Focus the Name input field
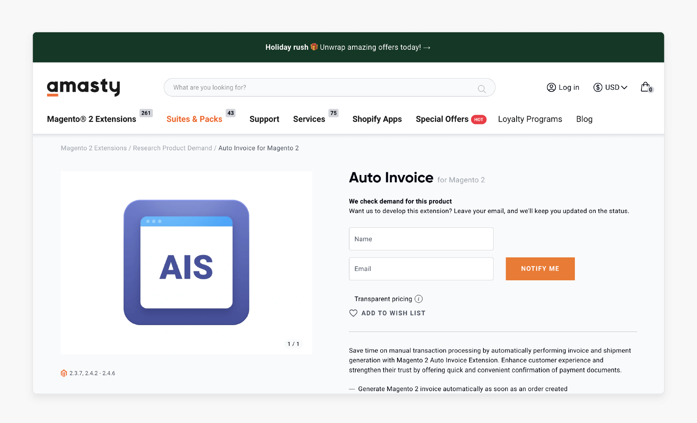Screen dimensions: 697x423 421,239
